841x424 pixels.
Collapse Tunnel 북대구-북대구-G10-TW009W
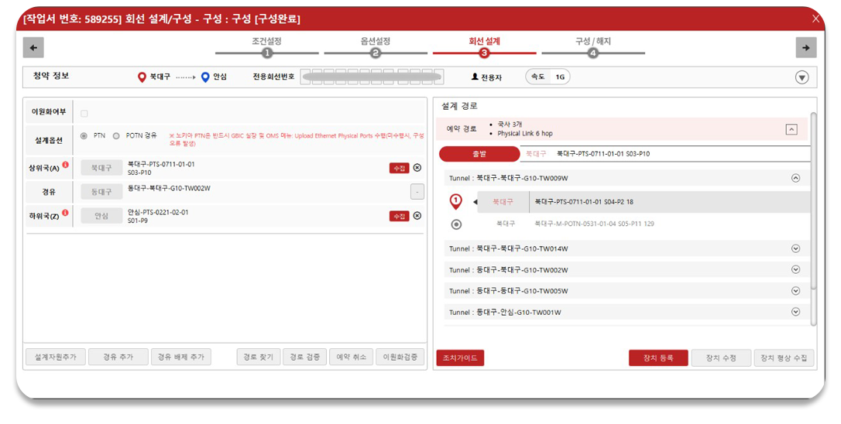click(x=795, y=178)
